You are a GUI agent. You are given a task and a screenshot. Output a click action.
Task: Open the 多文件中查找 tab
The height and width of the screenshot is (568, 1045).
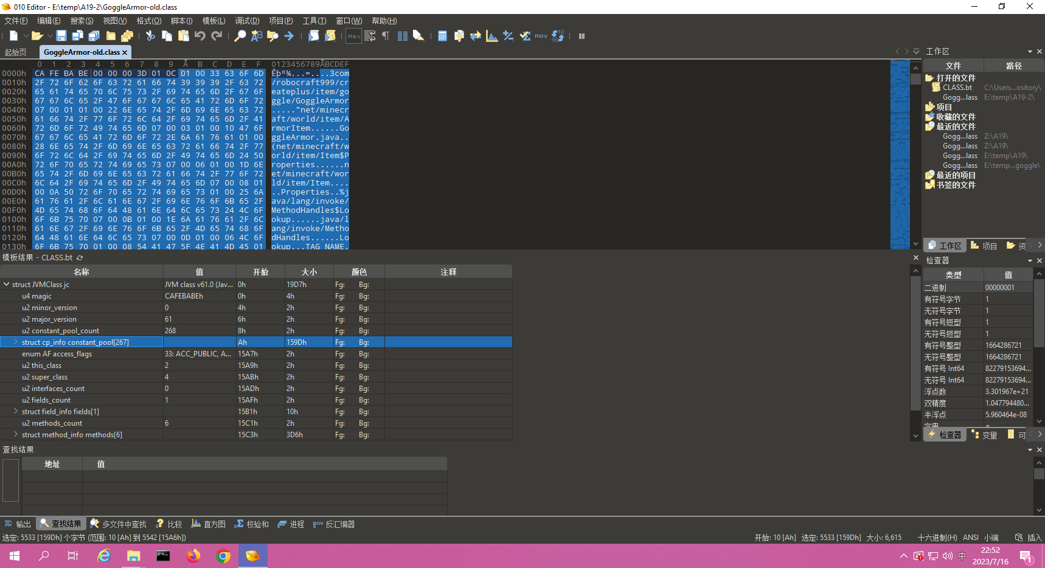pyautogui.click(x=118, y=524)
